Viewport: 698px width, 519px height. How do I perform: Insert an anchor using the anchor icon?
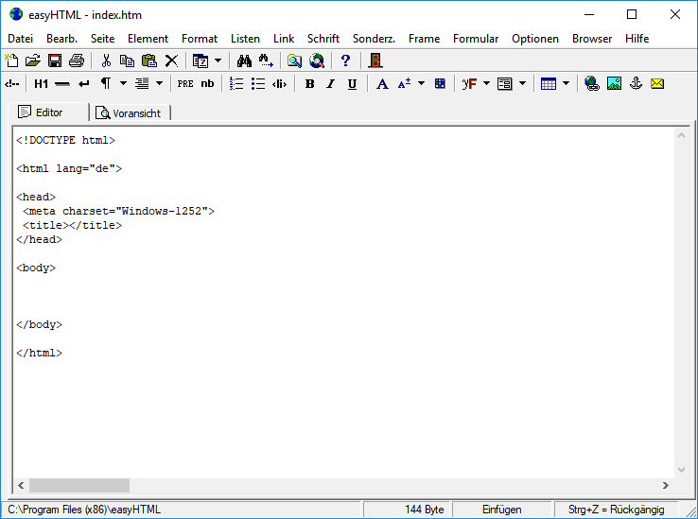pyautogui.click(x=636, y=83)
